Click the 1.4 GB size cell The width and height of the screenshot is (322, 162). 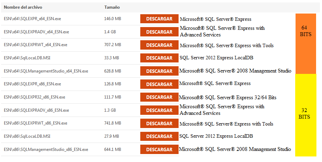110,32
